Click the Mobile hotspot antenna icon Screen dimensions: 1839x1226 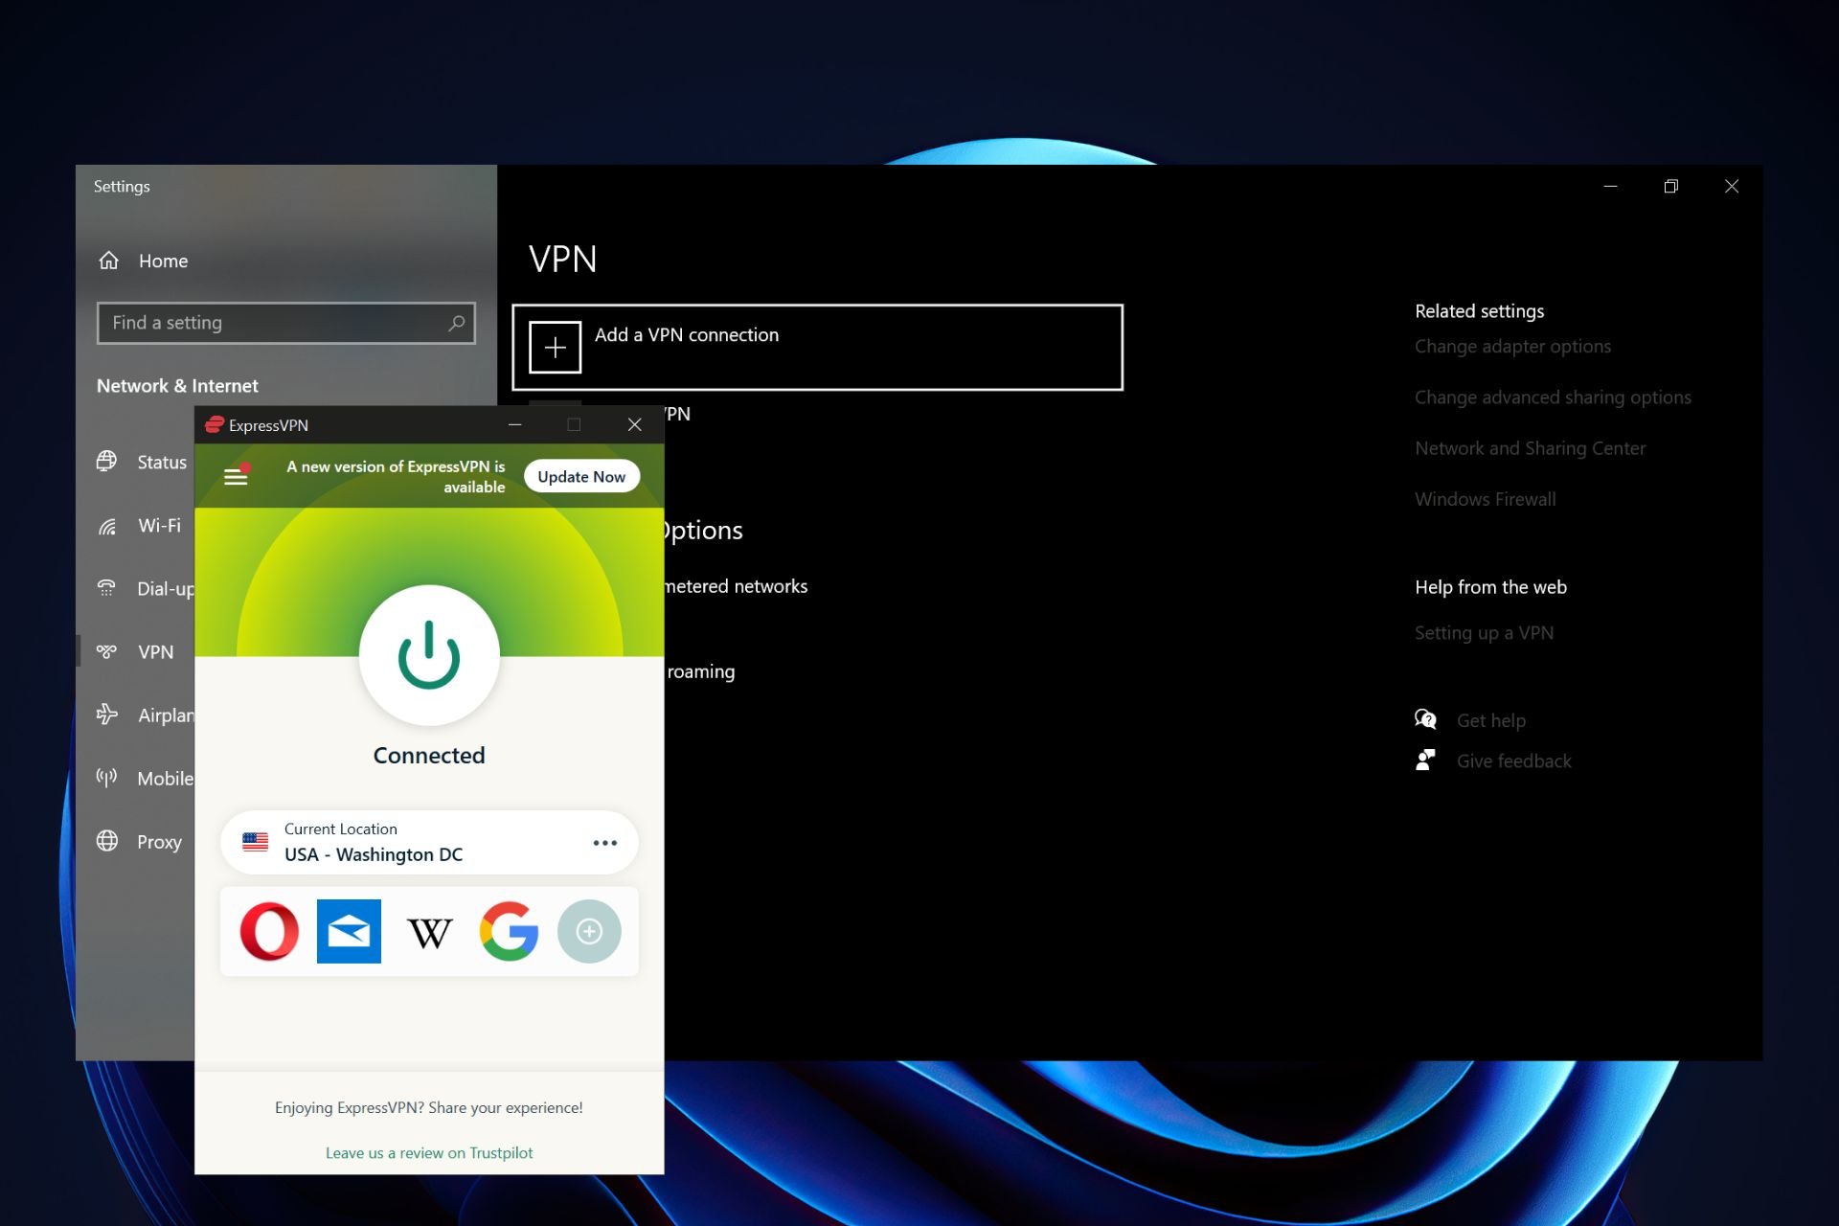click(106, 777)
